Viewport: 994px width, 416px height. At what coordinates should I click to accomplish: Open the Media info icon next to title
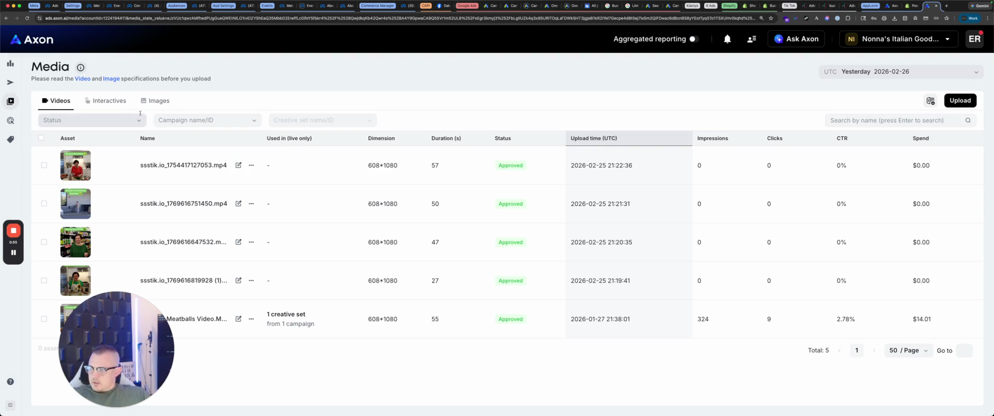point(80,67)
